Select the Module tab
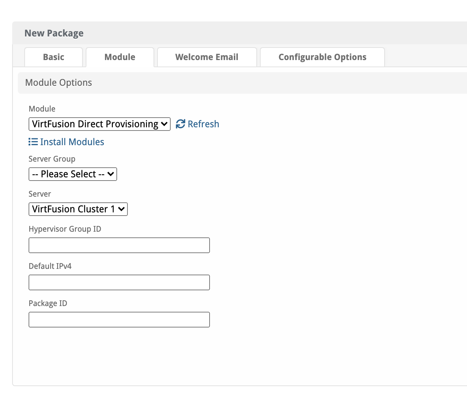Screen dimensions: 467x409 tap(120, 57)
